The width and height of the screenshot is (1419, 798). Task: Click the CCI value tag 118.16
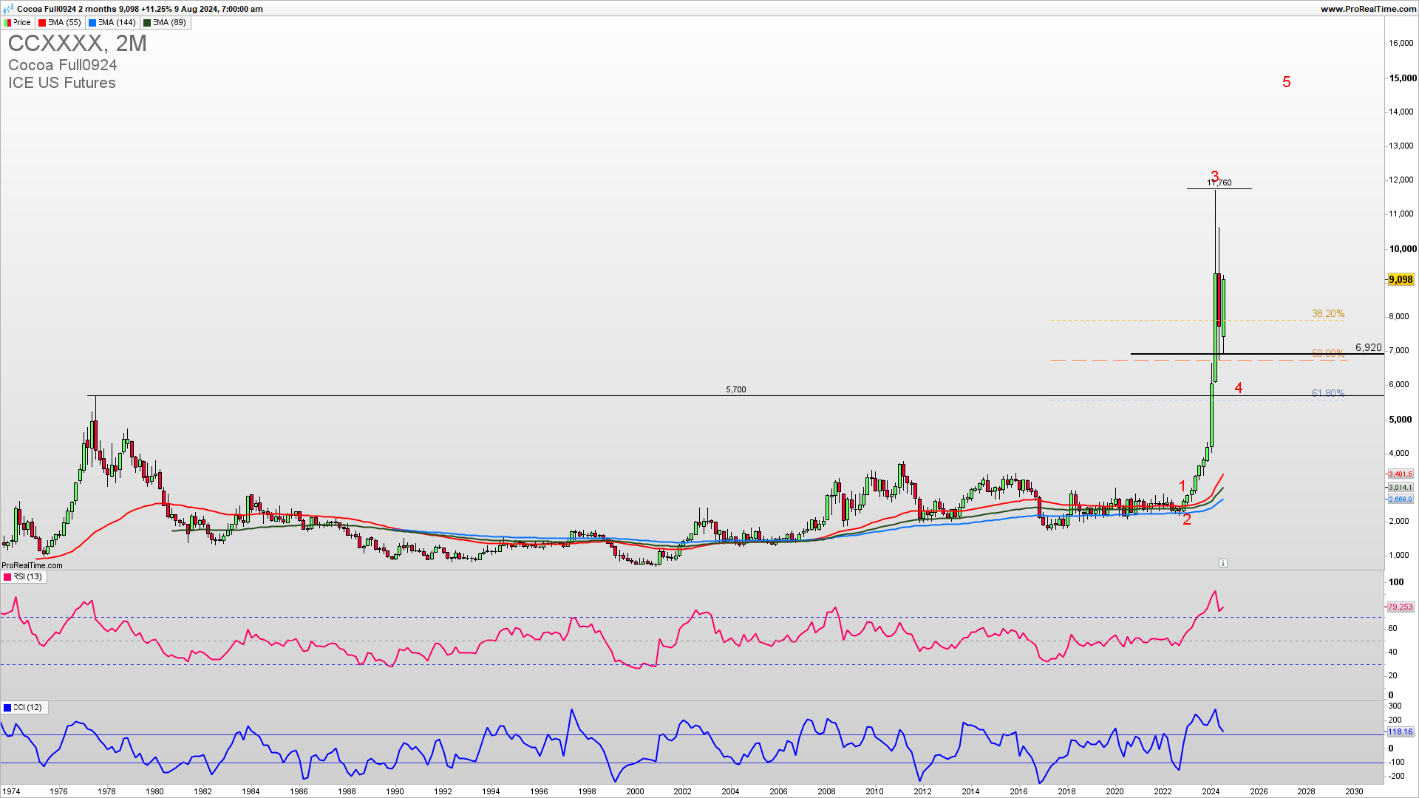pos(1401,731)
